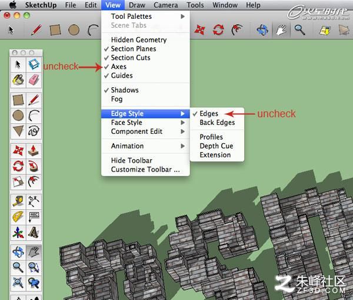This screenshot has width=353, height=300.
Task: Select the Scale tool in palette
Action: coord(18,182)
